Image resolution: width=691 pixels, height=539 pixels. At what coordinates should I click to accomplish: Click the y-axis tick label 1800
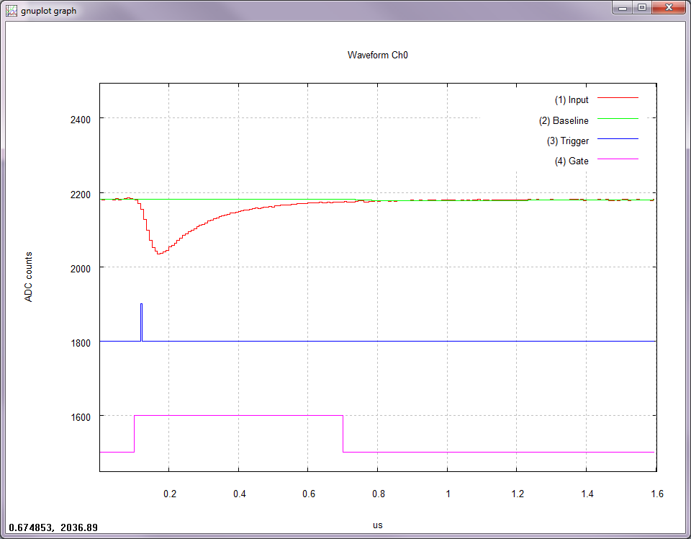[x=80, y=343]
